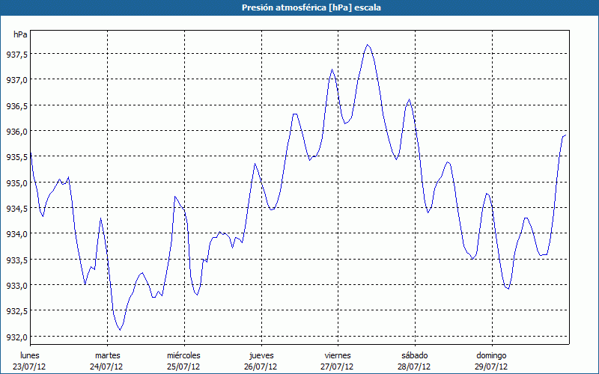Image resolution: width=599 pixels, height=374 pixels.
Task: Click the 933,0 y-axis tick label
Action: coord(16,285)
